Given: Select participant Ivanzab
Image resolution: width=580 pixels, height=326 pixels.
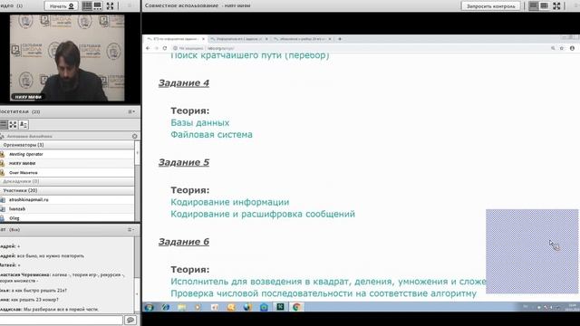Looking at the screenshot, I should (x=67, y=209).
